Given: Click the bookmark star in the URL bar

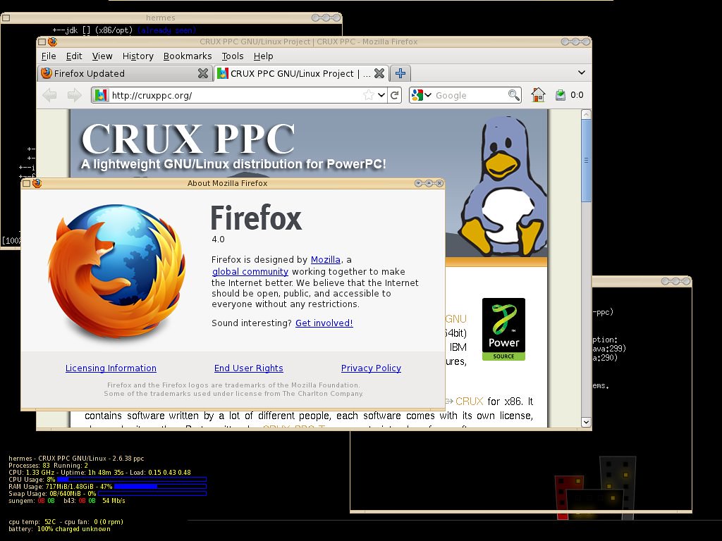Looking at the screenshot, I should pyautogui.click(x=369, y=95).
